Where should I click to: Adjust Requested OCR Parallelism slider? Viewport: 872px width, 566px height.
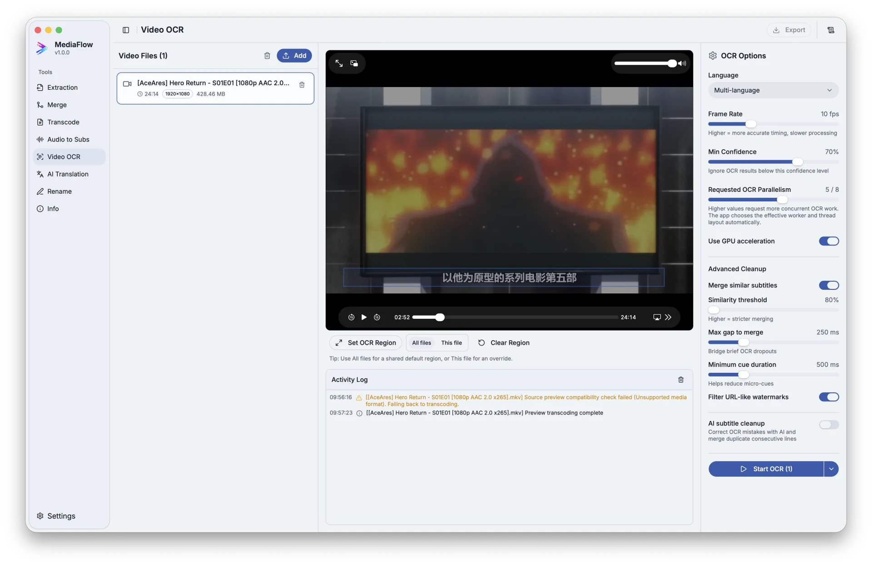(x=773, y=200)
